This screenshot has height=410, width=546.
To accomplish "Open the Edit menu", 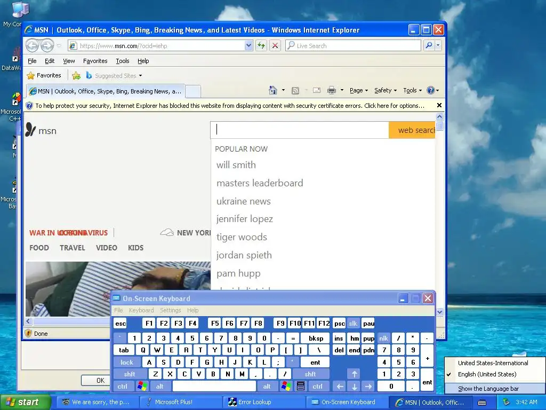I will 50,61.
